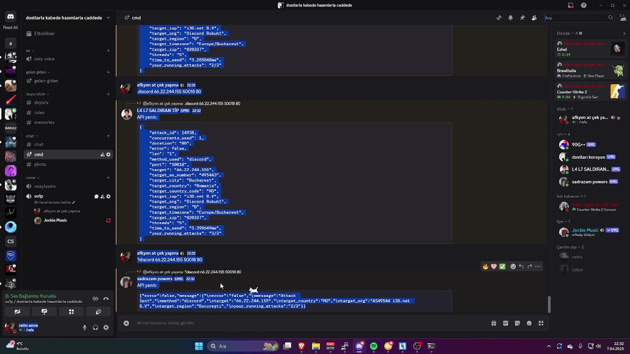Open the help question mark icon
The image size is (630, 354).
click(x=584, y=5)
